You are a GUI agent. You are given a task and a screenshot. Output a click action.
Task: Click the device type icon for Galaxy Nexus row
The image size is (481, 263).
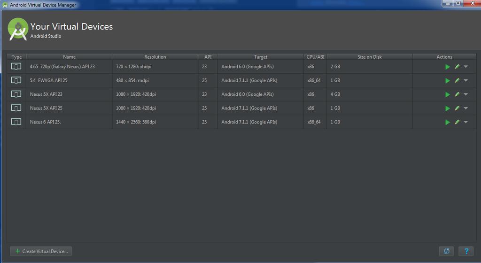16,66
